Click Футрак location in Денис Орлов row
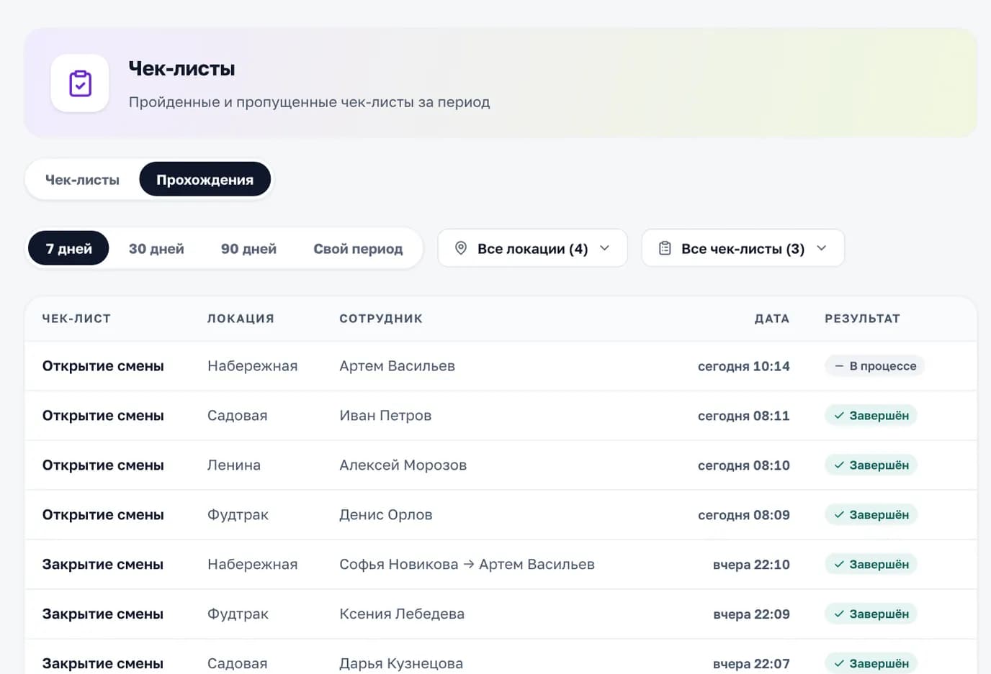The image size is (991, 674). [238, 515]
